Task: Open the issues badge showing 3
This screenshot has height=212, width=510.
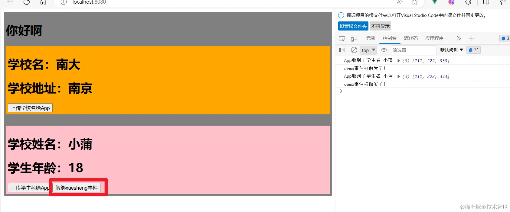Action: pyautogui.click(x=505, y=38)
